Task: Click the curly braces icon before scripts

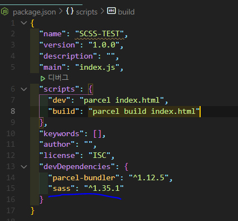Action: click(70, 11)
